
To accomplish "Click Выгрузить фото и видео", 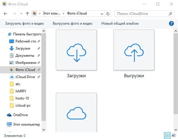I will (73, 24).
